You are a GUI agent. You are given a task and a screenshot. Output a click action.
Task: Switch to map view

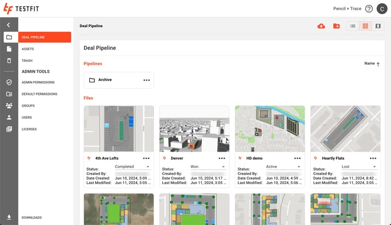(378, 26)
